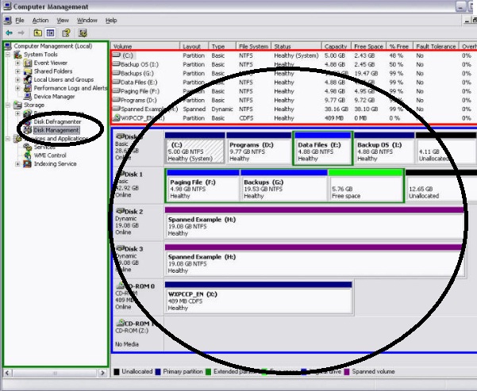The width and height of the screenshot is (477, 391).
Task: Click the Back arrow toolbar icon
Action: (x=8, y=33)
